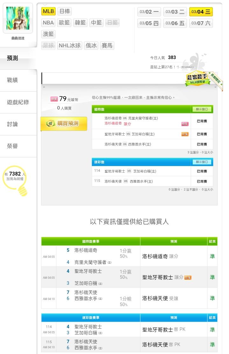Click 洛杉磯天使 客 PK prediction
229x354 pixels.
click(x=161, y=344)
